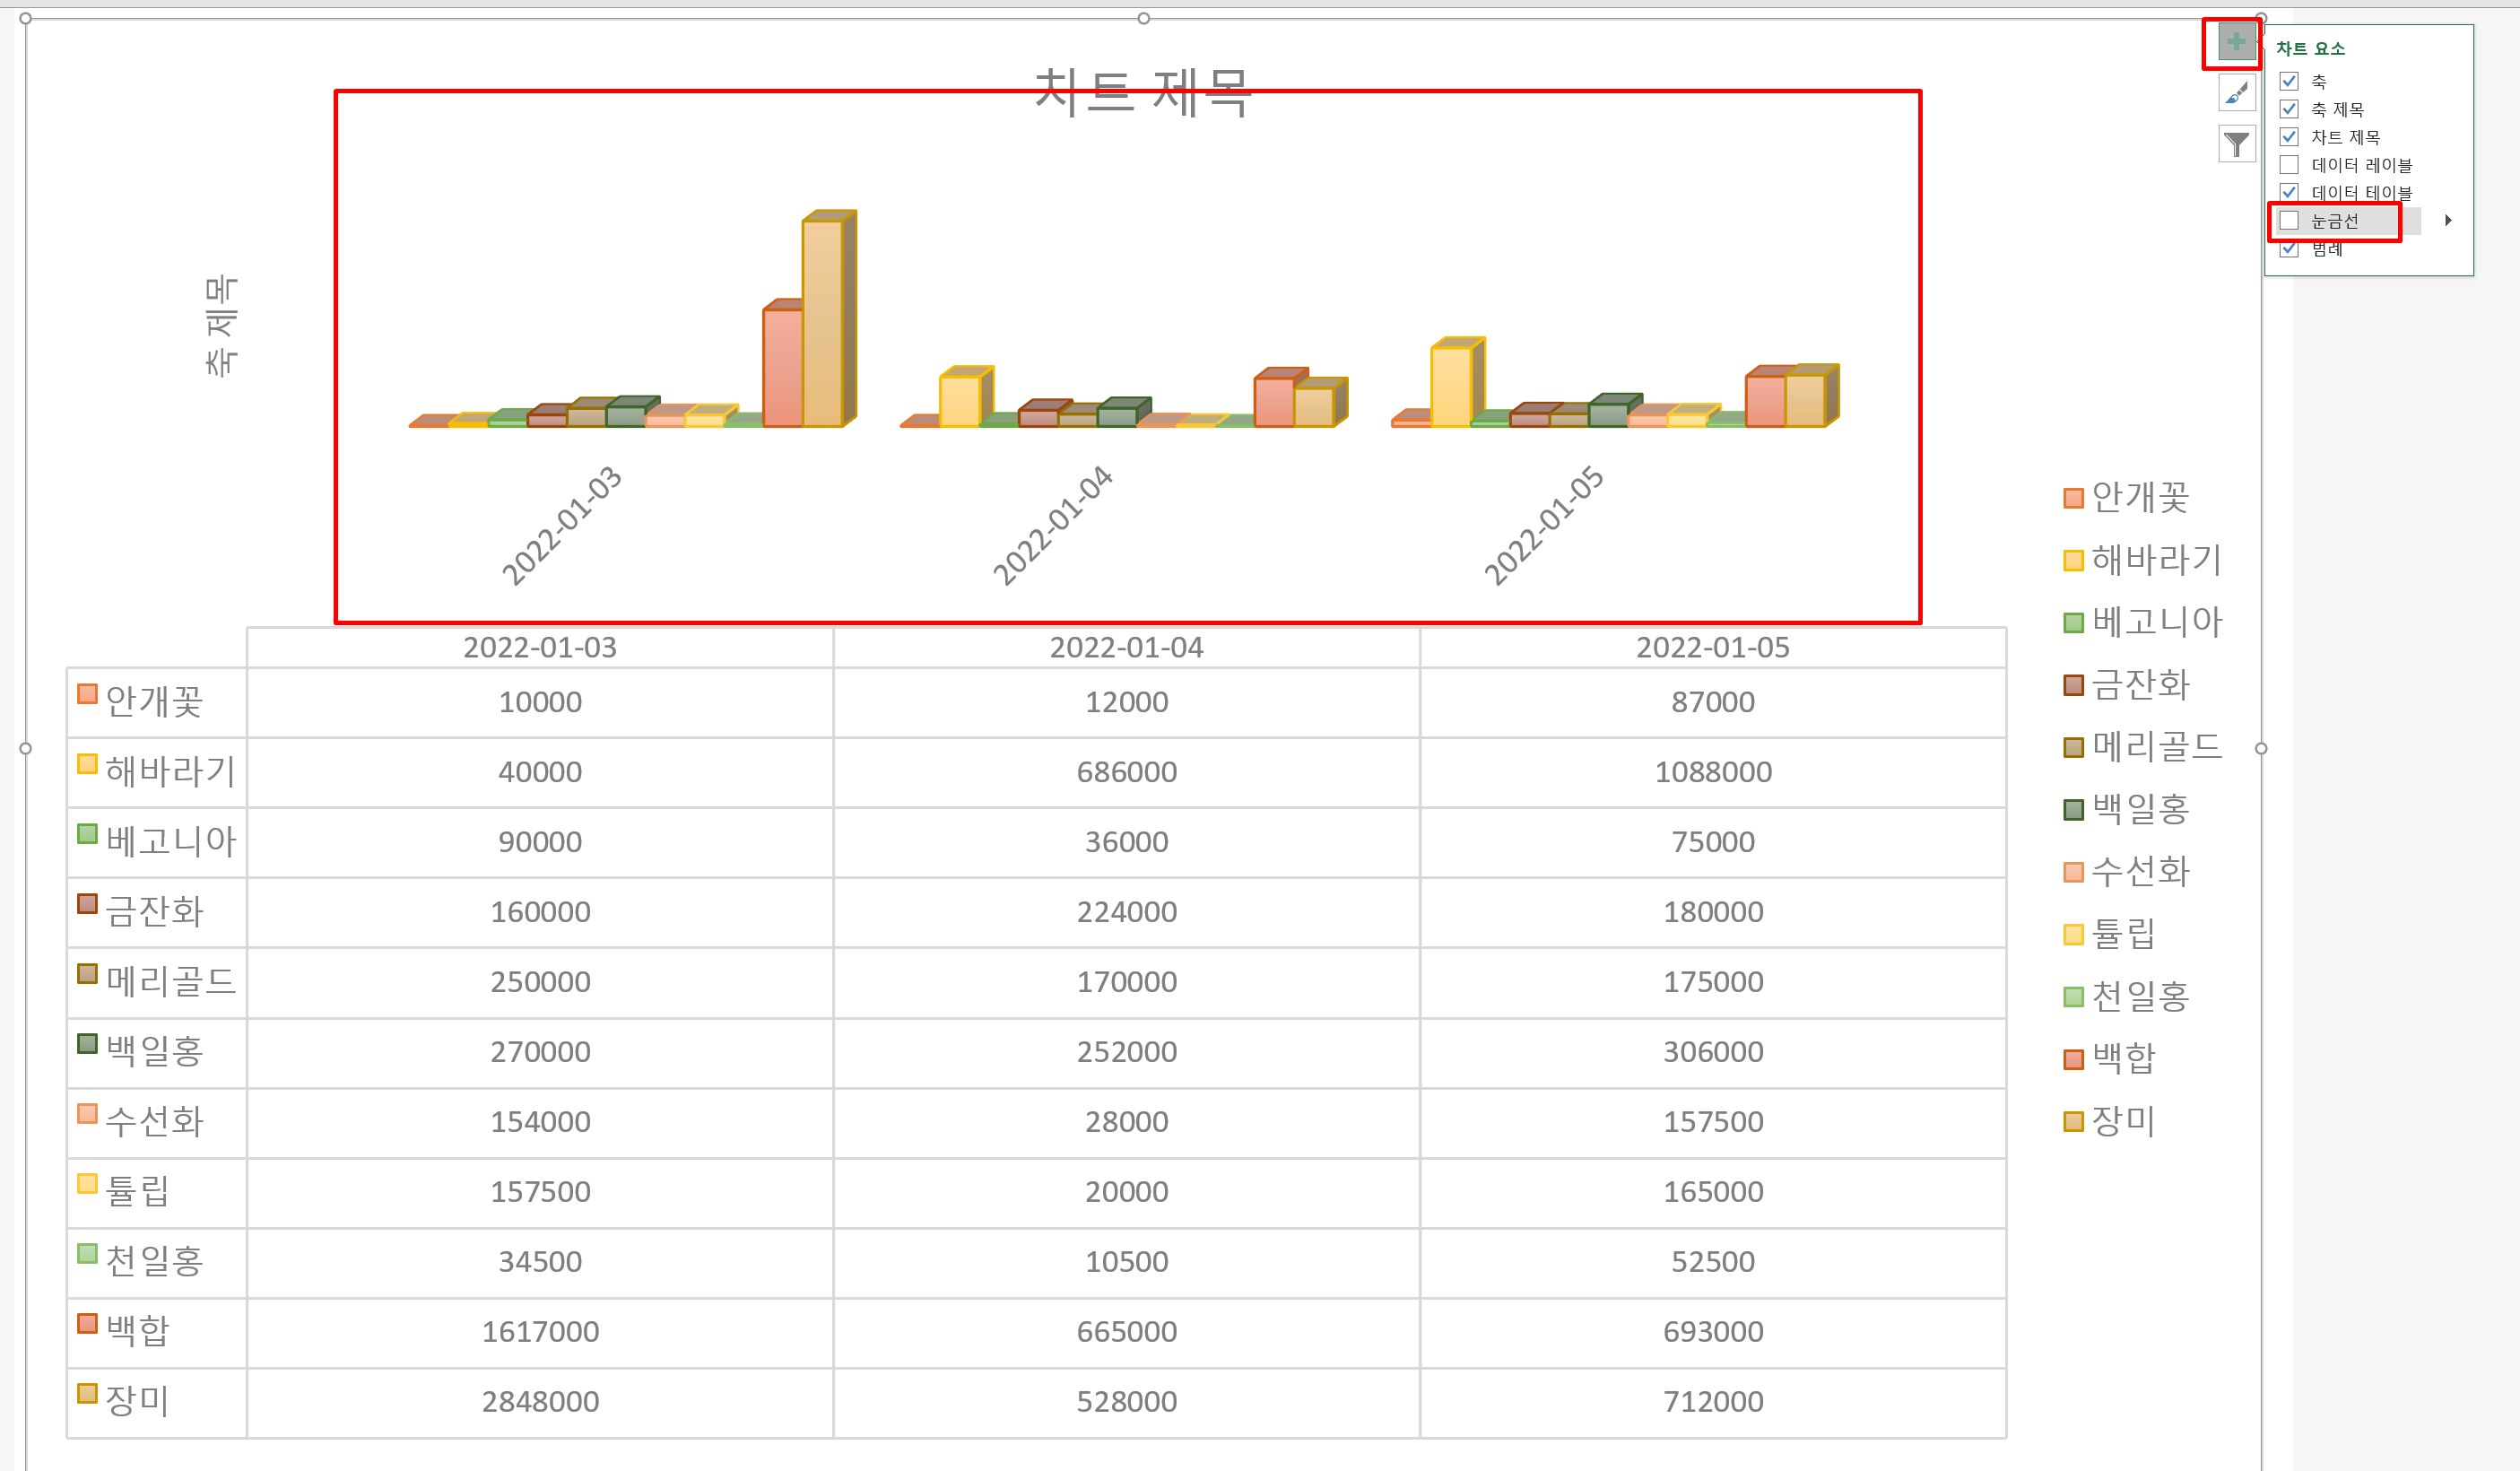The width and height of the screenshot is (2520, 1471).
Task: Open Chart Filters funnel button
Action: point(2236,144)
